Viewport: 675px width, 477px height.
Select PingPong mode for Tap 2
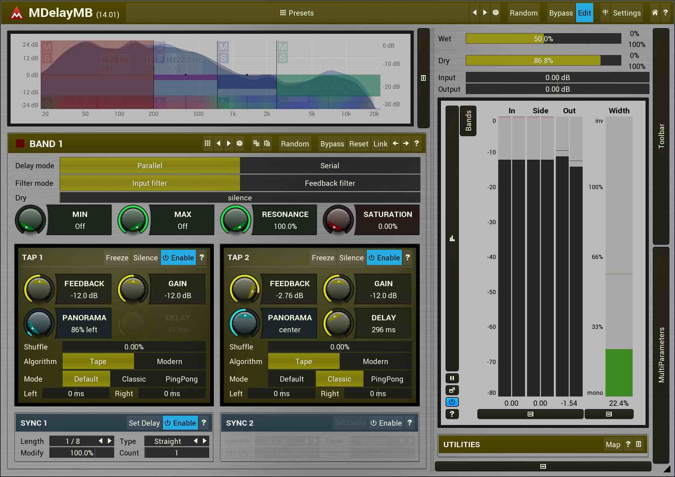point(387,379)
